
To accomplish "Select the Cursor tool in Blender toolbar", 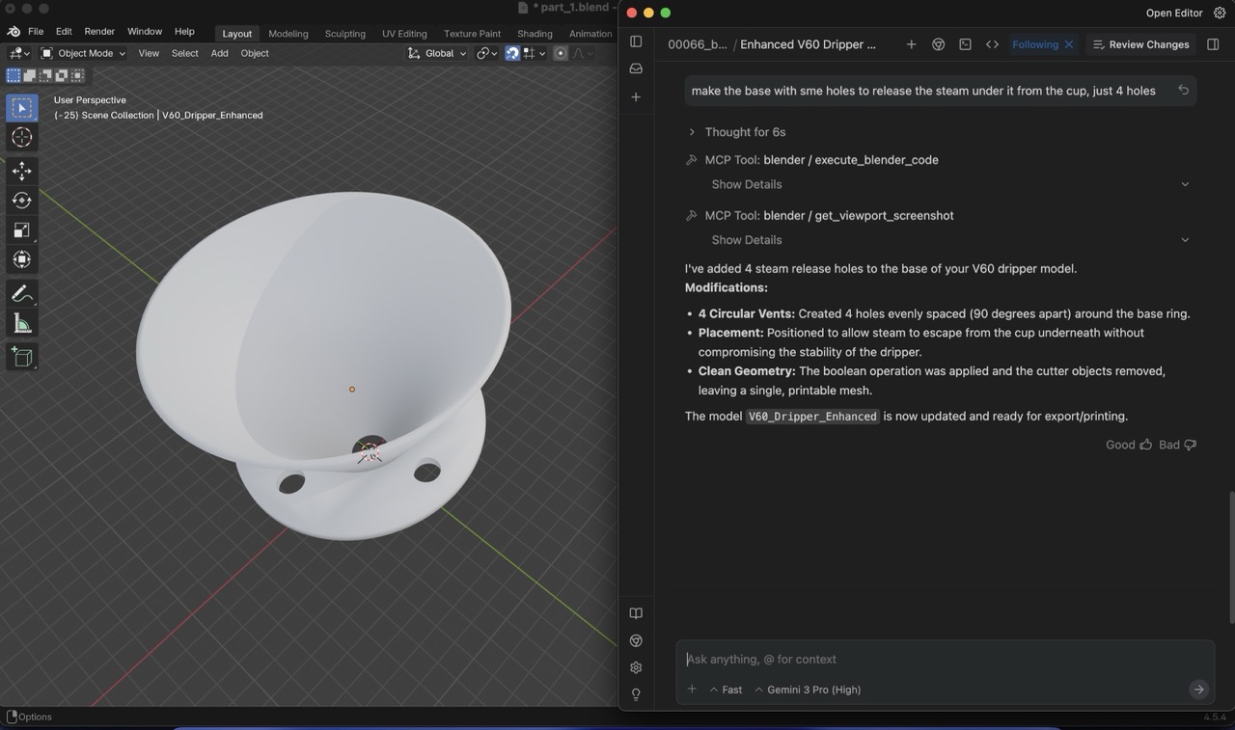I will 21,138.
